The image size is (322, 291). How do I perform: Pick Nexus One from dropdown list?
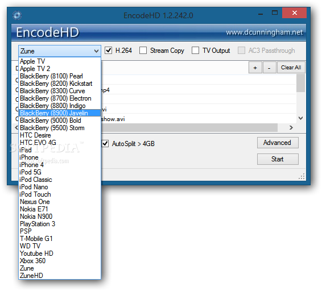[60, 202]
